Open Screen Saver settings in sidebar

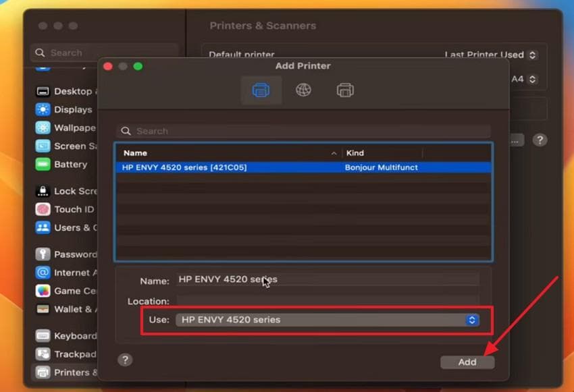[x=66, y=146]
